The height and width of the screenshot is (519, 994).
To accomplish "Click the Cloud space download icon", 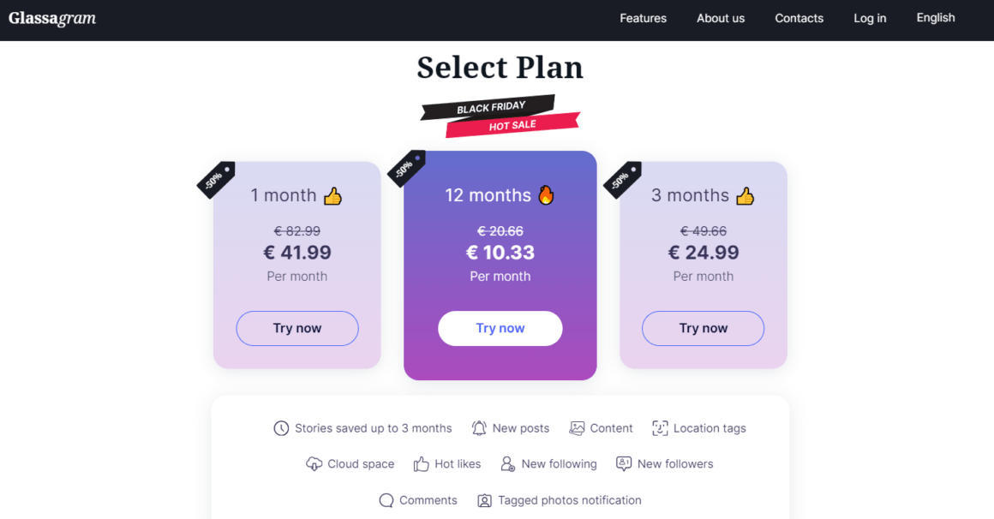I will click(x=314, y=464).
